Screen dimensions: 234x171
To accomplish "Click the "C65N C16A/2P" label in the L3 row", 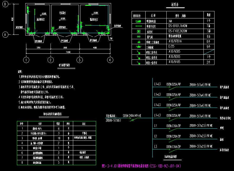I will click(x=173, y=147).
